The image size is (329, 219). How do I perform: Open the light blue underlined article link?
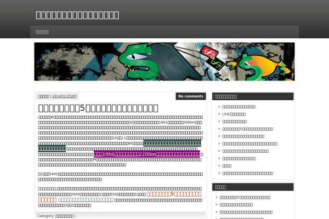(x=86, y=200)
